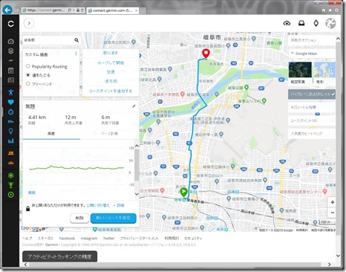Click ループして開始 option
This screenshot has width=346, height=272.
pos(111,62)
